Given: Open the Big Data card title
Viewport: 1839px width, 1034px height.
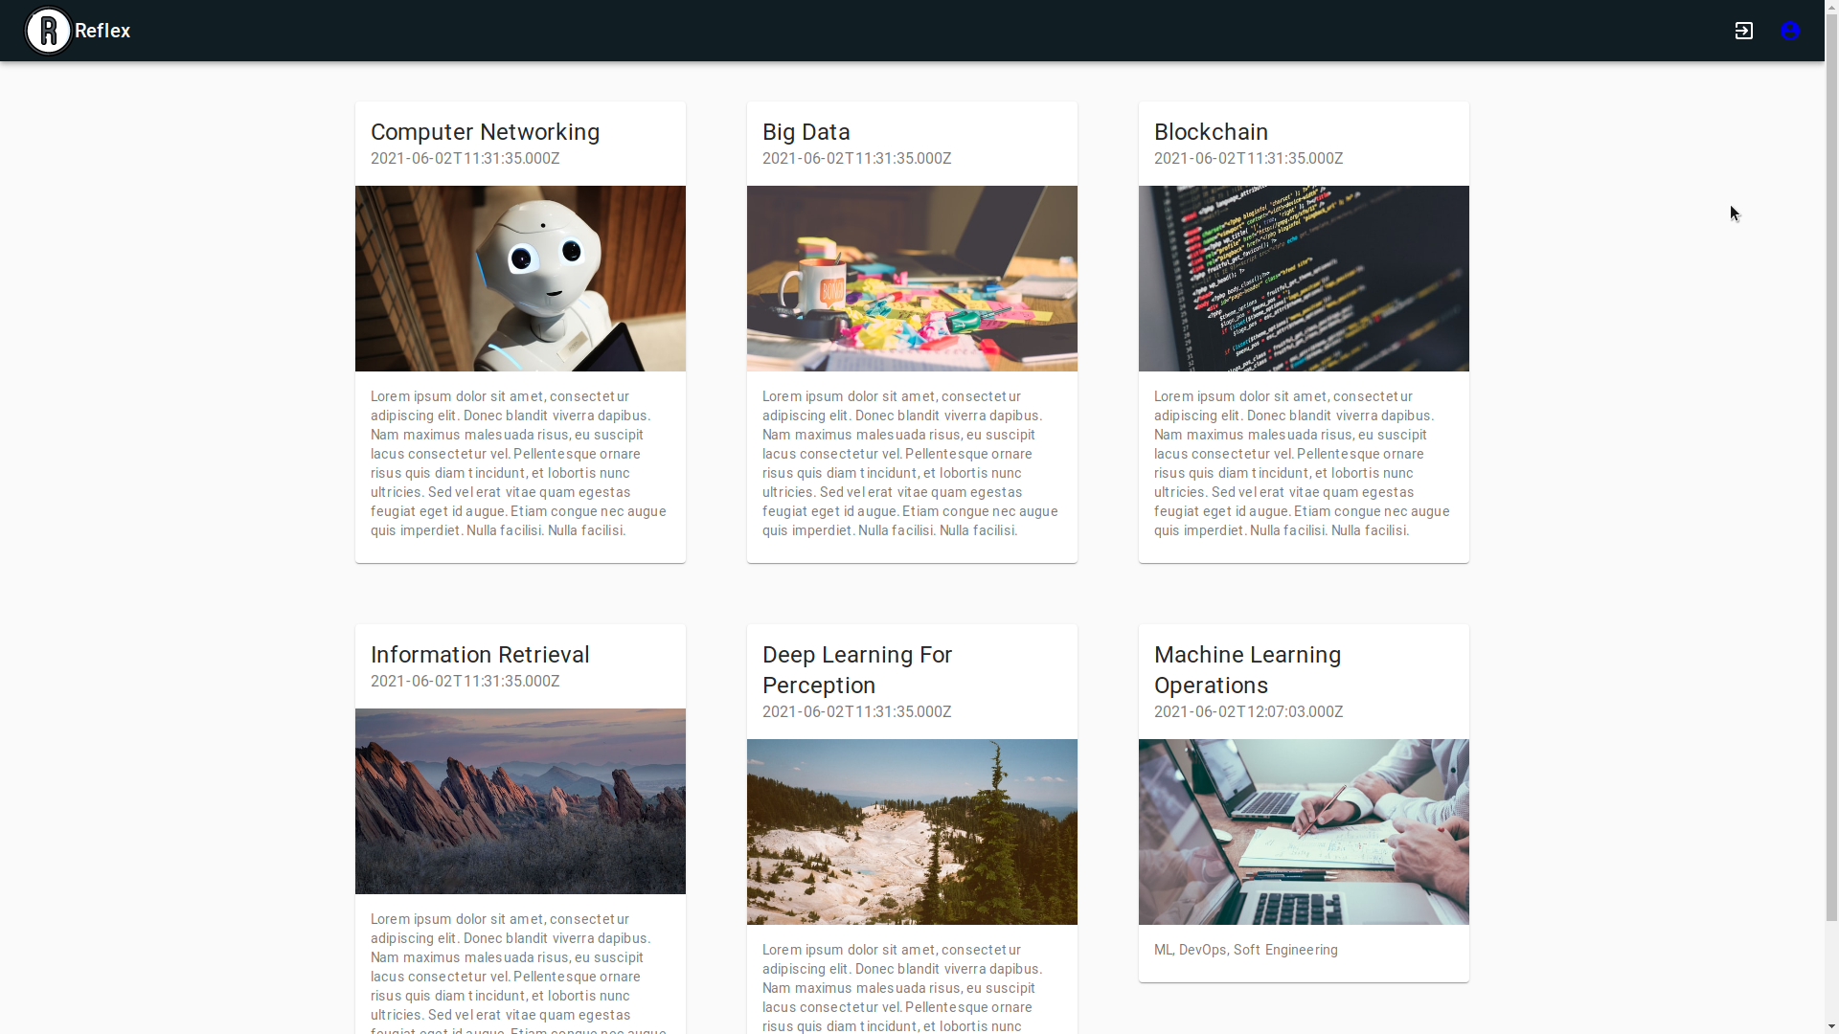Looking at the screenshot, I should 806,132.
